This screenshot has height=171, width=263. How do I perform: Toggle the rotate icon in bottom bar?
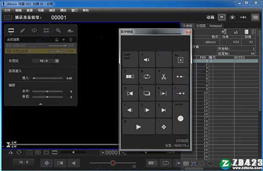(19, 153)
